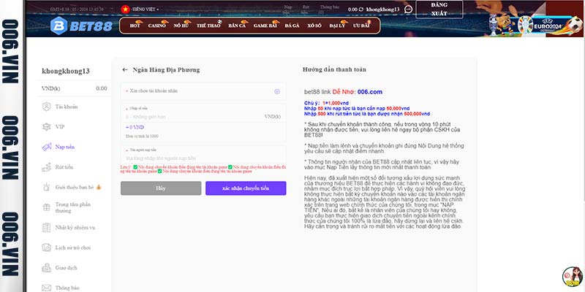Focus the Tên người nạp tiền field
Image resolution: width=585 pixels, height=292 pixels.
tap(203, 158)
